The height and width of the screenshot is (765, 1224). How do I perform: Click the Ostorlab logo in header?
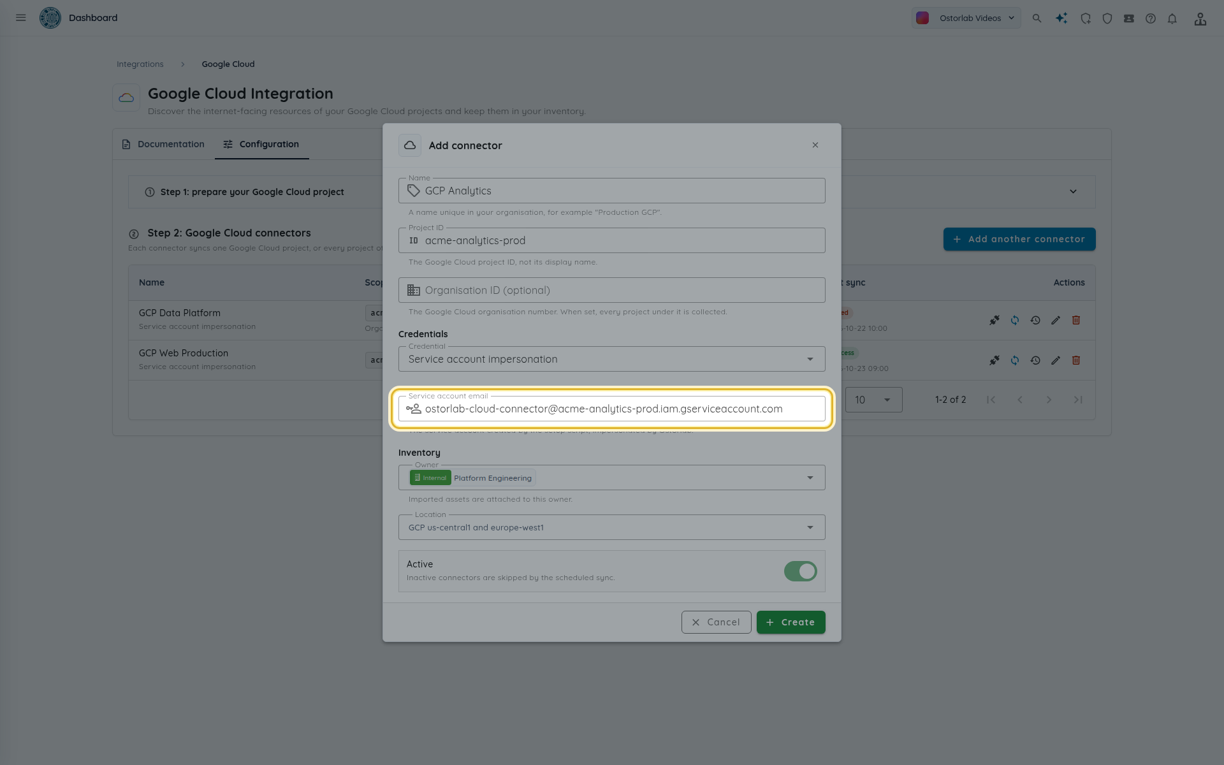[50, 18]
